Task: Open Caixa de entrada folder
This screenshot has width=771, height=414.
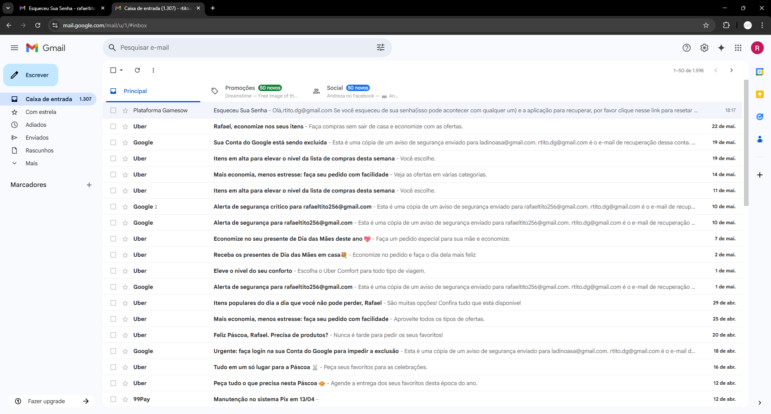Action: pos(48,99)
